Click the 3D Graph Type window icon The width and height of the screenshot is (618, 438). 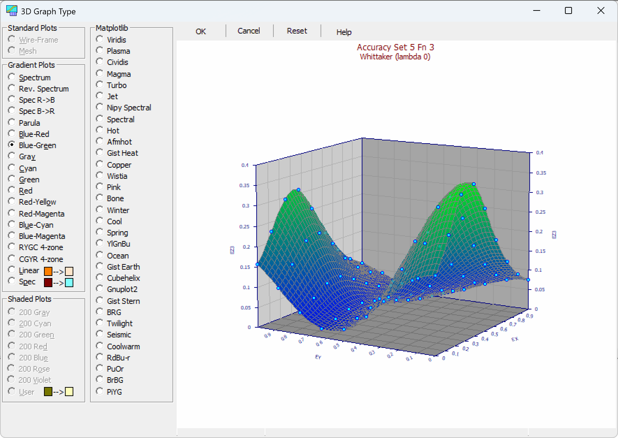(x=12, y=11)
